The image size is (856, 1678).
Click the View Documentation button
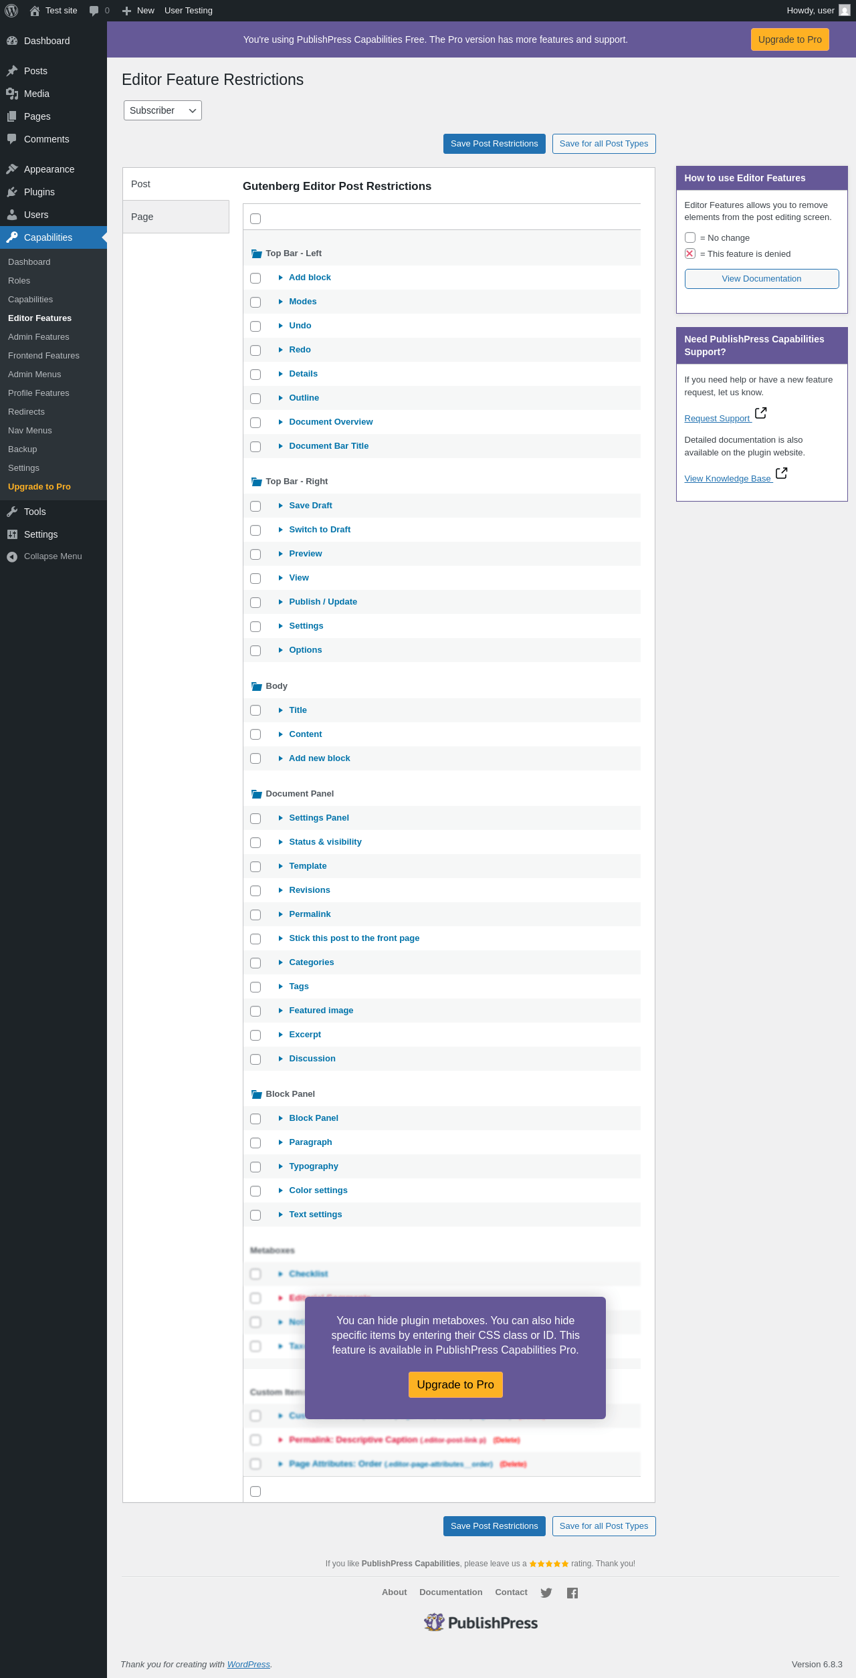762,279
